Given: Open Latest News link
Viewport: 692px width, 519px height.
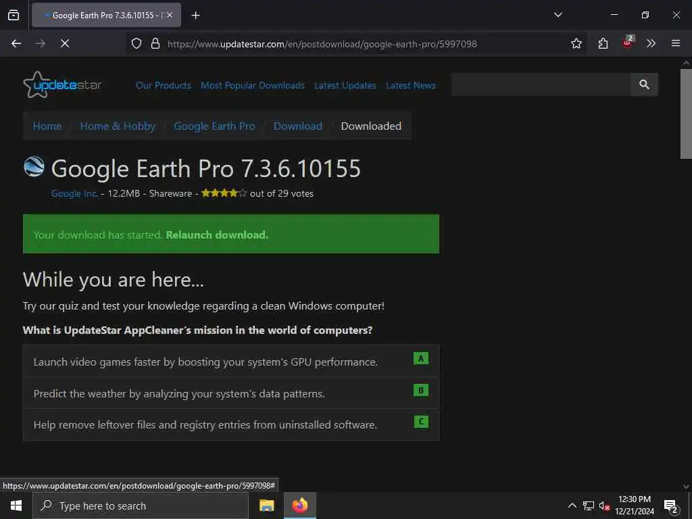Looking at the screenshot, I should point(411,85).
